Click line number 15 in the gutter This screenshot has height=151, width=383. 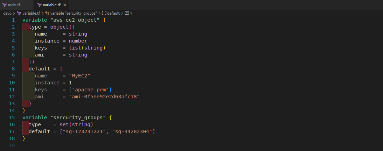(12, 118)
